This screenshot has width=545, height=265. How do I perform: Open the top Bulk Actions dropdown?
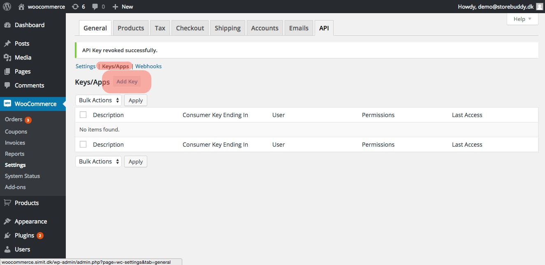click(98, 100)
